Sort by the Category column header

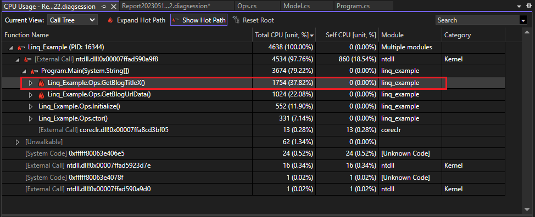click(473, 35)
